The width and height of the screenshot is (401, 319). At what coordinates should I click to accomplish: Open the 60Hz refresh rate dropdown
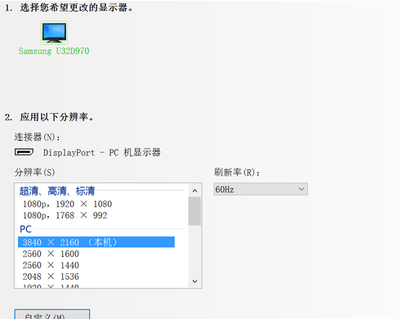click(x=261, y=189)
